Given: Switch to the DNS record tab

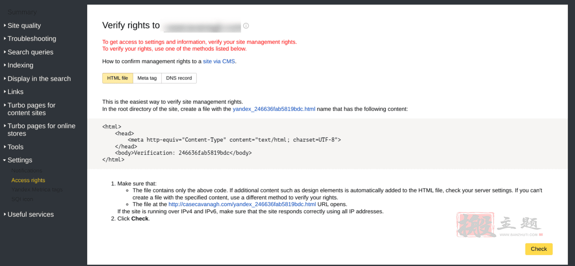Looking at the screenshot, I should [x=179, y=78].
